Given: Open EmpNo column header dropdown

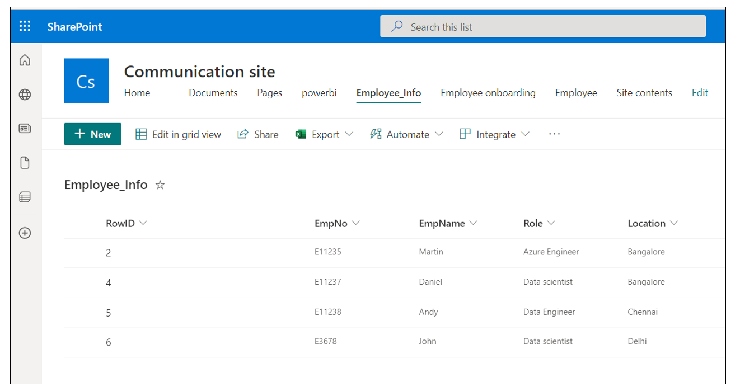Looking at the screenshot, I should (355, 223).
